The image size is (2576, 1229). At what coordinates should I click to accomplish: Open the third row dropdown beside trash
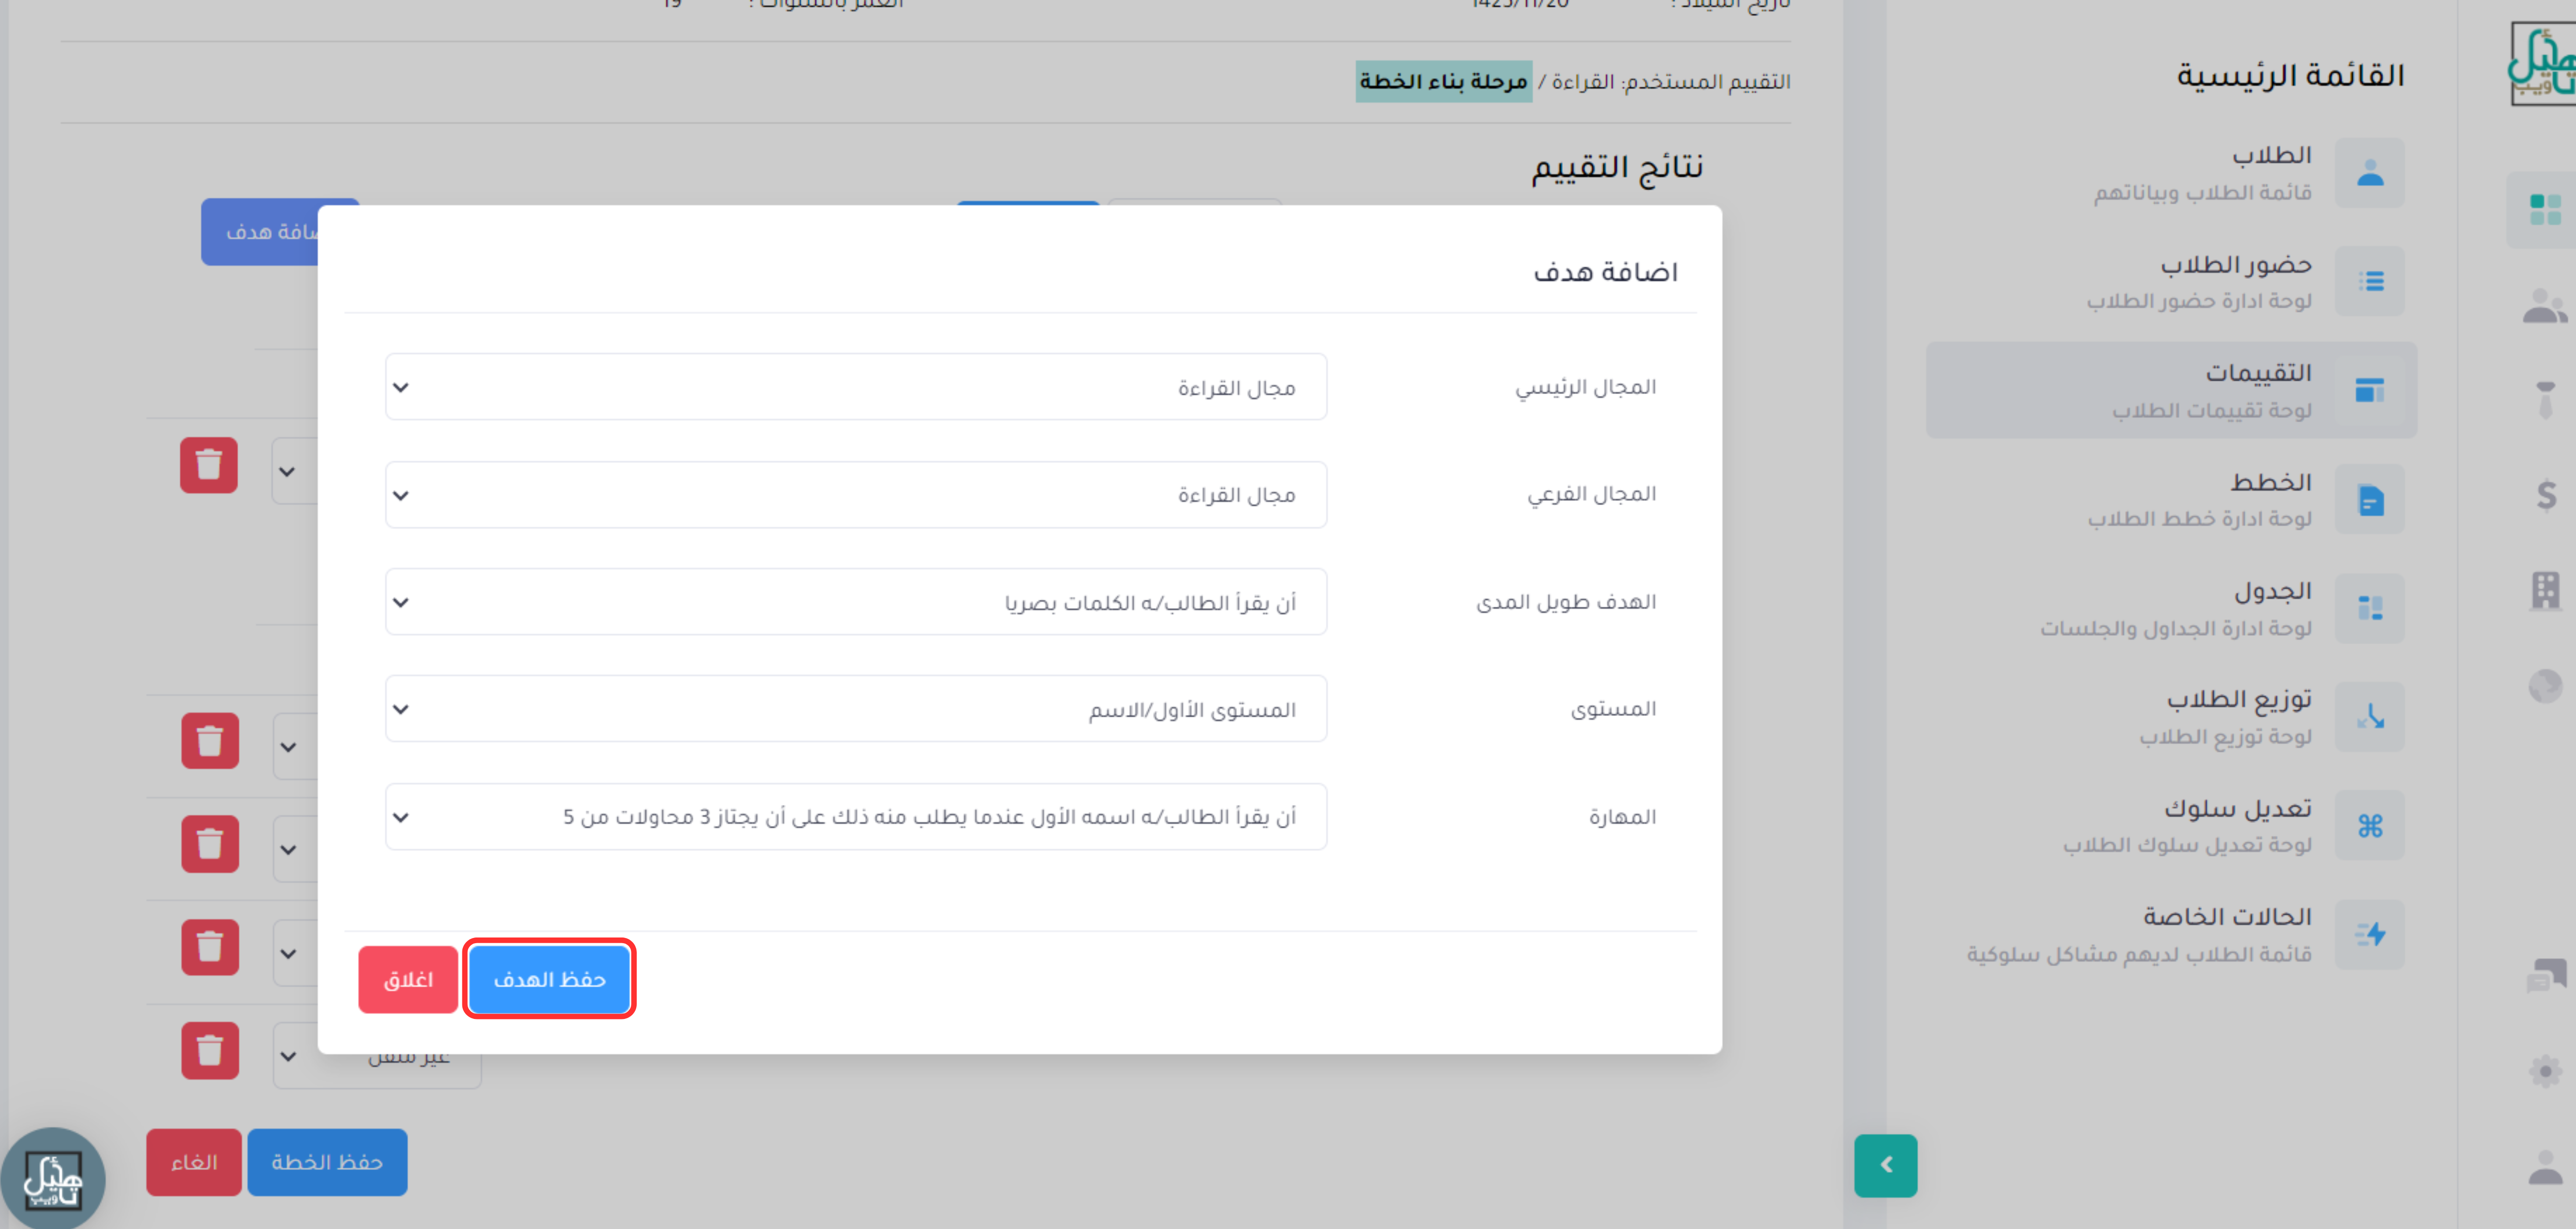click(295, 850)
